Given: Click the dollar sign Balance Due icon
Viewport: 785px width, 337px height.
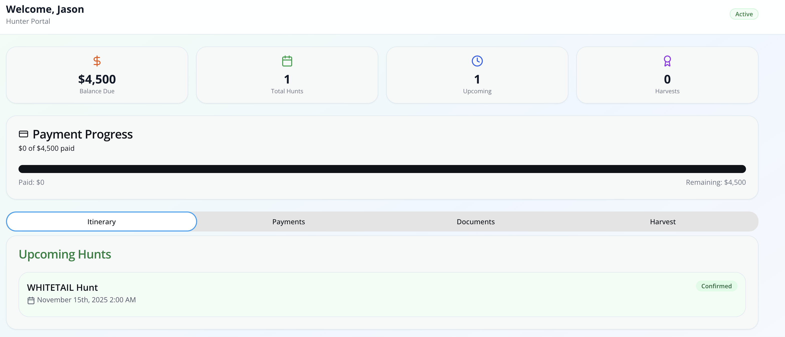Looking at the screenshot, I should 97,61.
